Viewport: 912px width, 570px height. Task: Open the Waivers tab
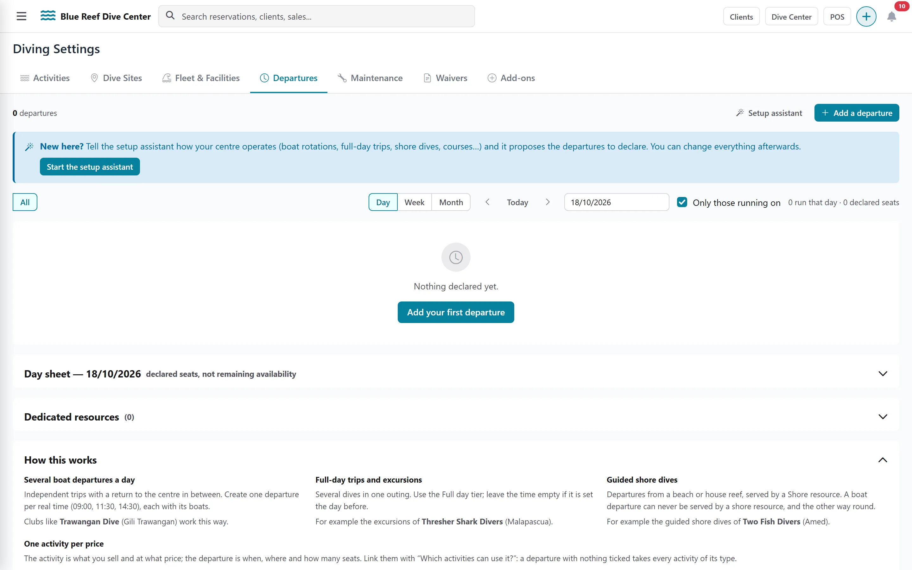(446, 78)
